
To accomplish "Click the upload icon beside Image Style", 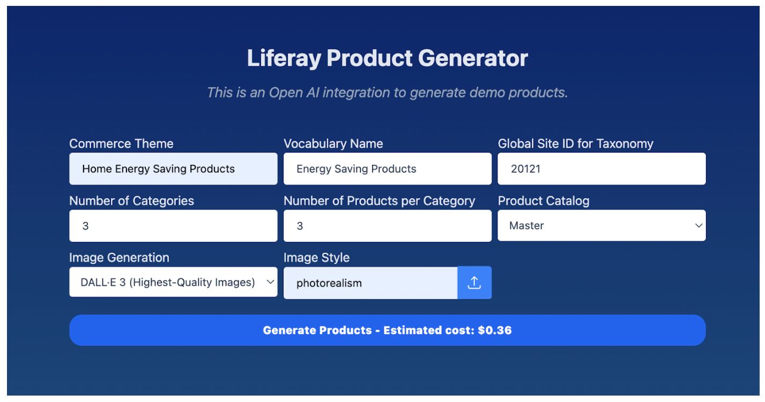I will tap(474, 283).
